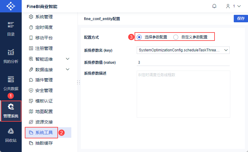Click the 抽数缓存 icon
The image size is (248, 152).
point(31,143)
